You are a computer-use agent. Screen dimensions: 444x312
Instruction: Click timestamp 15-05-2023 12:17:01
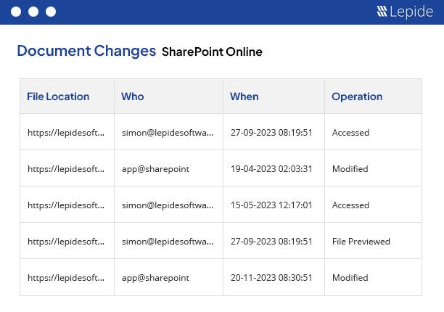[x=271, y=205]
